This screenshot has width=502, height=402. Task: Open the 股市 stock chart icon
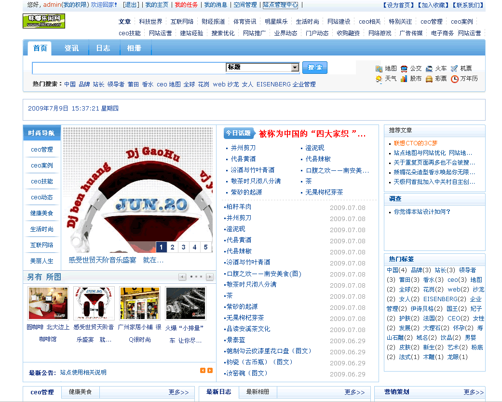pyautogui.click(x=404, y=79)
